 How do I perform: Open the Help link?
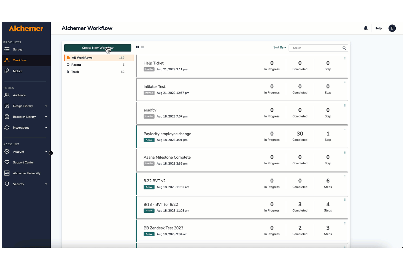click(x=378, y=28)
